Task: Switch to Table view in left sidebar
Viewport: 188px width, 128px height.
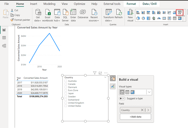Action: 4,38
